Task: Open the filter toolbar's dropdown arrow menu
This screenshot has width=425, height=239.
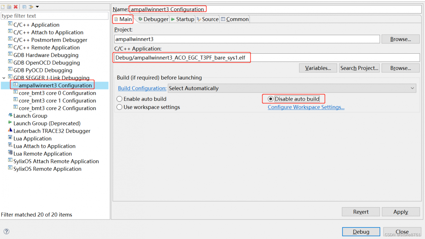Action: pyautogui.click(x=37, y=7)
